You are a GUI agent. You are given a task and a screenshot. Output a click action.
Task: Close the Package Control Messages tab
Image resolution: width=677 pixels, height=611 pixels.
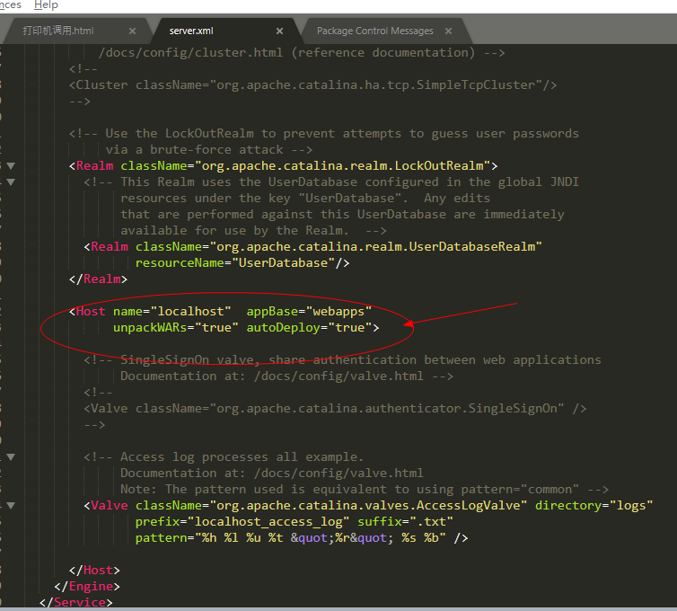449,31
